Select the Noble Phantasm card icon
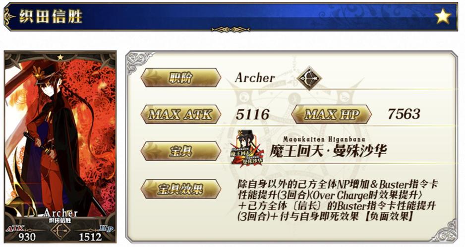 click(x=246, y=151)
